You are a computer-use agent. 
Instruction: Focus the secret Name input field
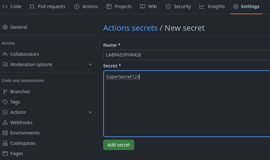pyautogui.click(x=186, y=55)
